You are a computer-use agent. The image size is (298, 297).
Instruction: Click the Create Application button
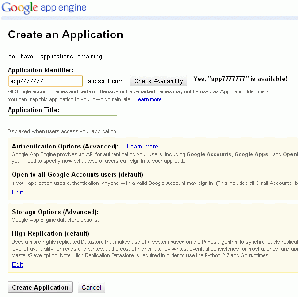(40, 287)
